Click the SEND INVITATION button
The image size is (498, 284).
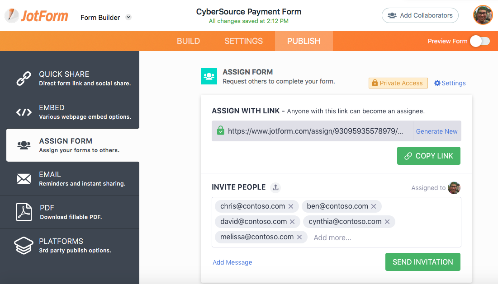[x=422, y=262]
